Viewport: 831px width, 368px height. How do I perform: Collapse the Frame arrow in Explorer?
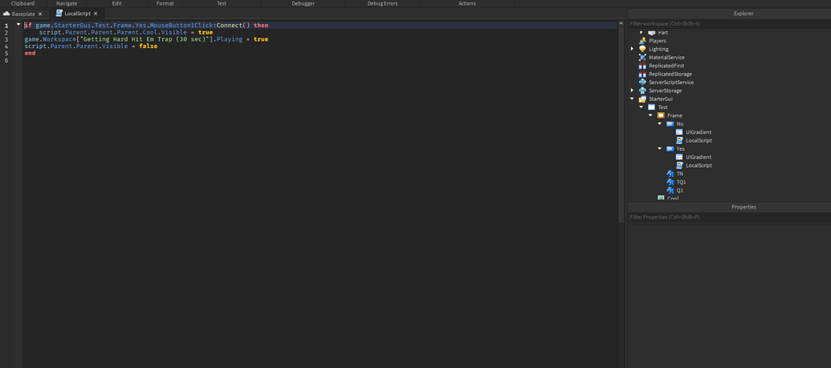click(650, 115)
